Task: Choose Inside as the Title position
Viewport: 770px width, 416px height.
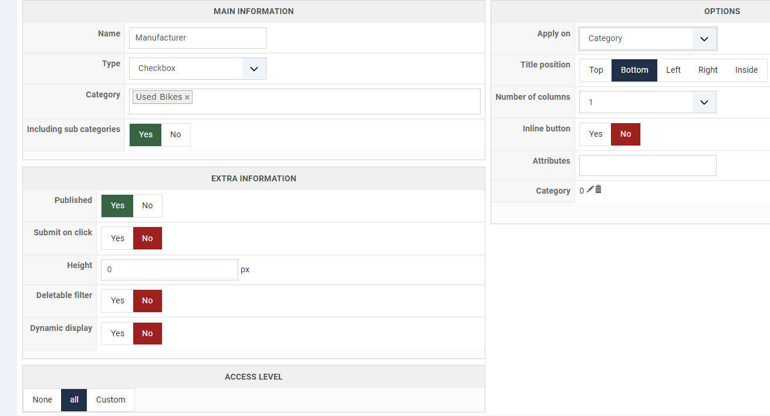Action: click(x=746, y=70)
